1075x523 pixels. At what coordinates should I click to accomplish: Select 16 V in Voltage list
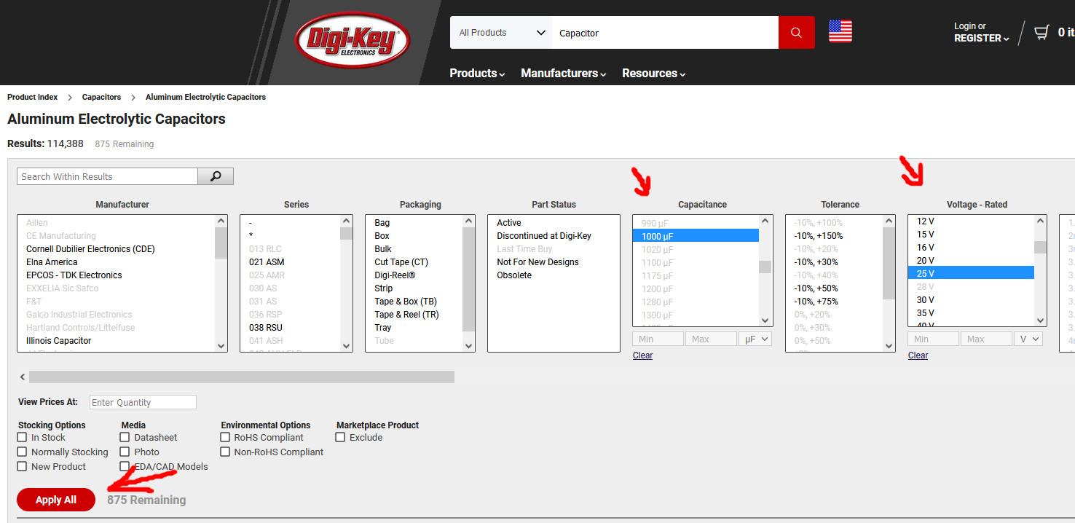point(971,247)
